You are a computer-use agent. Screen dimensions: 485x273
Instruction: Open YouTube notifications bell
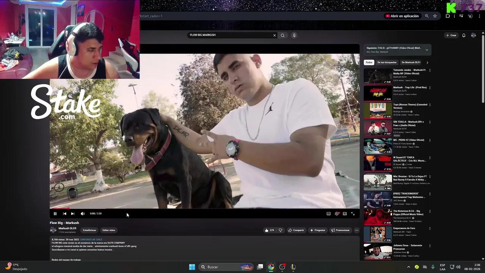point(463,35)
